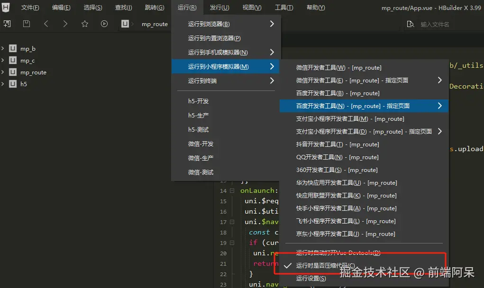
Task: Open the 文件(F) menu
Action: tap(30, 8)
